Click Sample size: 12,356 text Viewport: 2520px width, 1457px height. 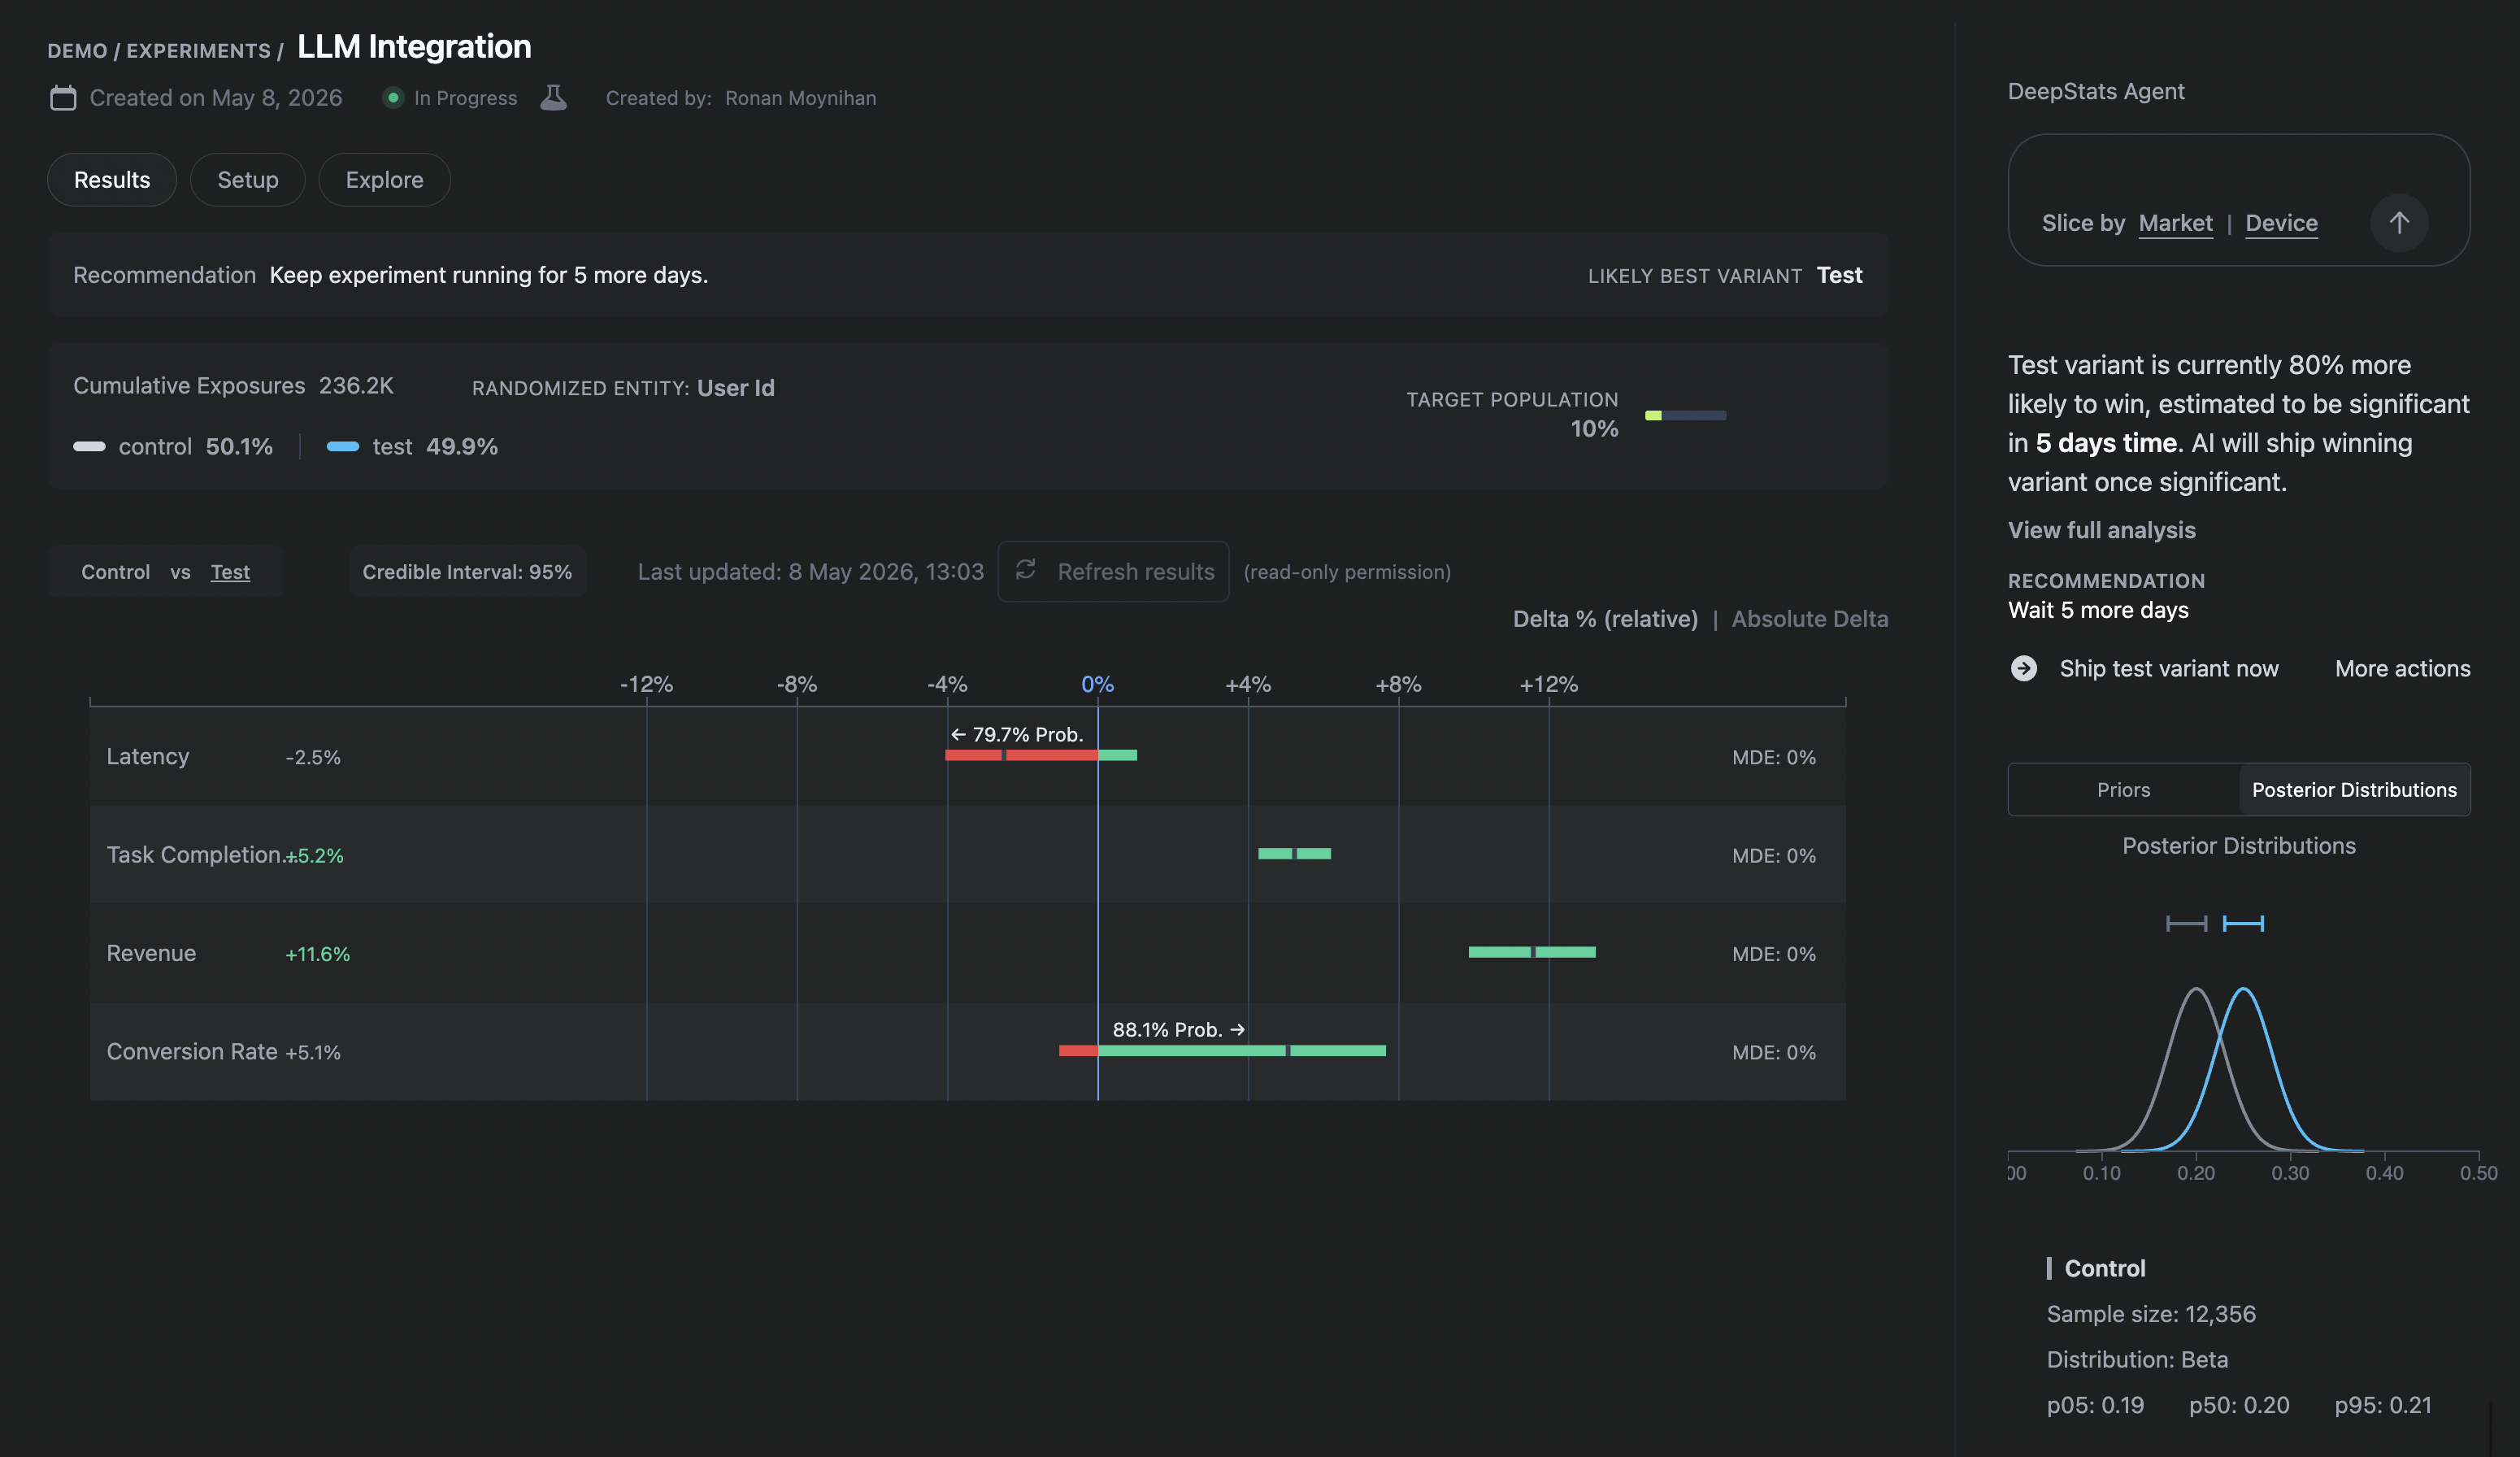(2151, 1314)
